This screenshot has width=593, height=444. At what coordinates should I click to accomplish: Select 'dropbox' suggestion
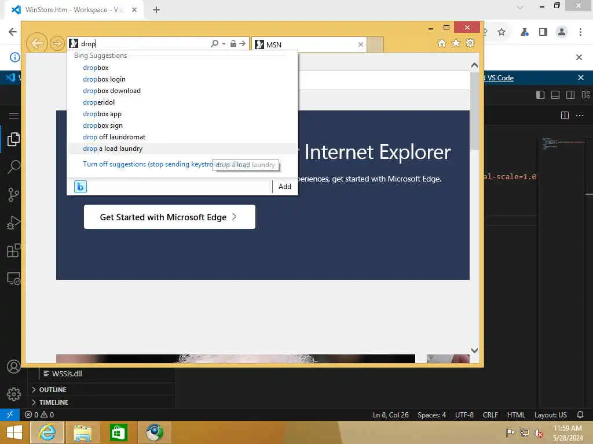tap(182, 68)
